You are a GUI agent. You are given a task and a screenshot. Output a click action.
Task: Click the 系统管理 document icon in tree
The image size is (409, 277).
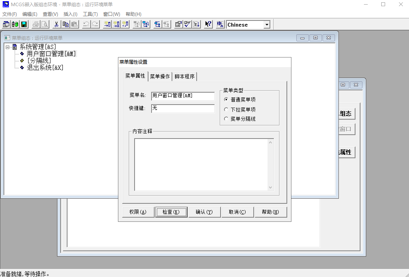15,47
